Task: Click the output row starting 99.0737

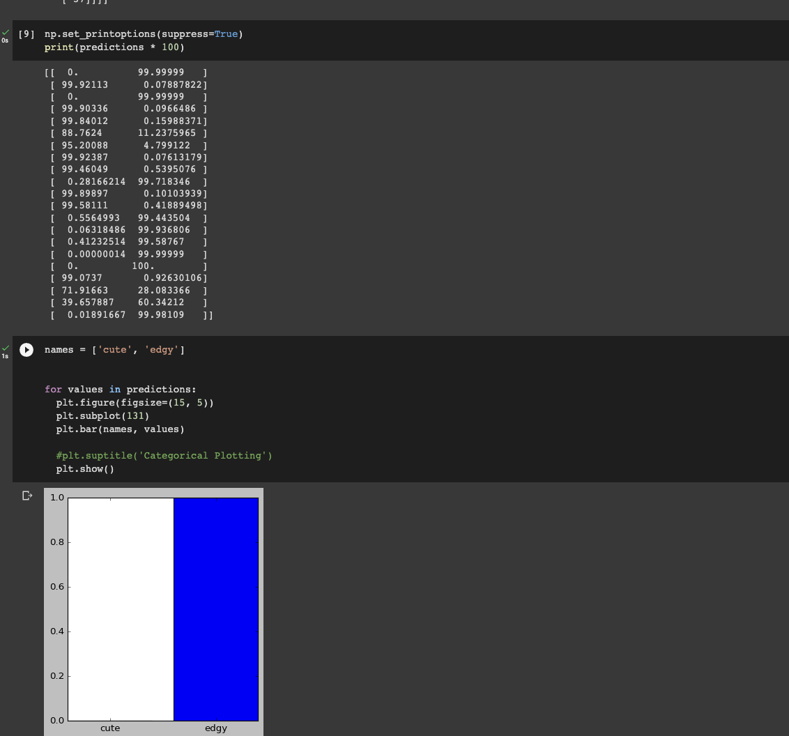Action: coord(129,278)
